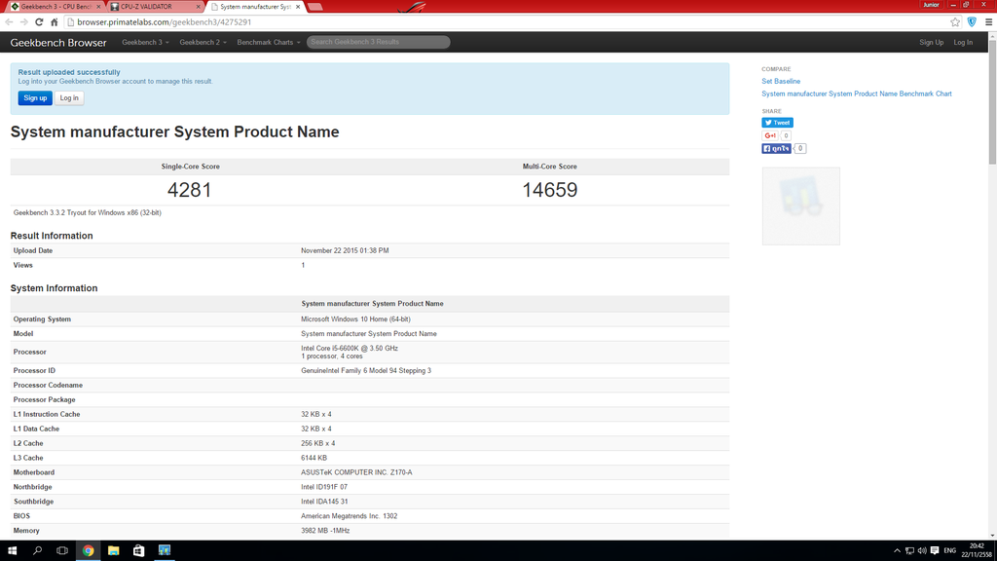The height and width of the screenshot is (561, 997).
Task: Show hidden system tray icons
Action: tap(897, 551)
